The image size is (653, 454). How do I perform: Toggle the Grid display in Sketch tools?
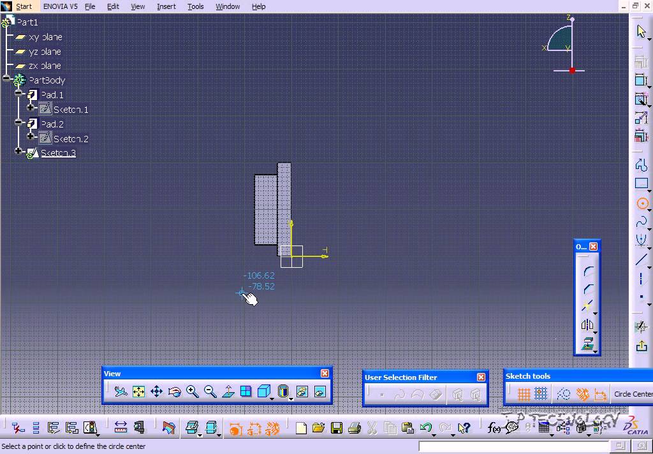[524, 393]
